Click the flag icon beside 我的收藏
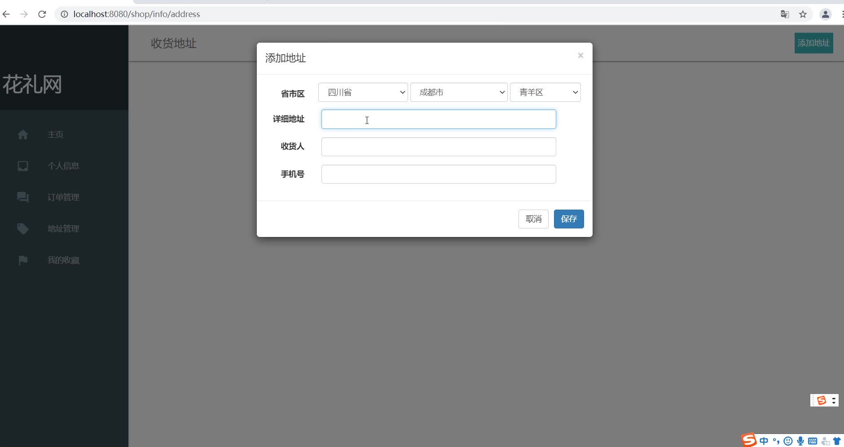844x447 pixels. tap(23, 260)
